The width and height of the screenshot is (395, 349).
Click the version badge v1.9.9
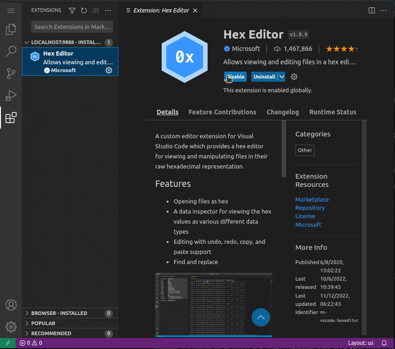tap(299, 34)
